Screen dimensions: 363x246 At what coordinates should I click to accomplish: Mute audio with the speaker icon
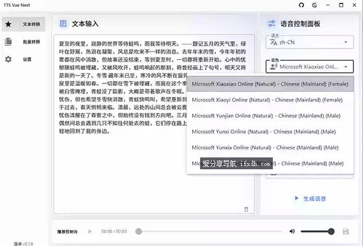[292, 231]
